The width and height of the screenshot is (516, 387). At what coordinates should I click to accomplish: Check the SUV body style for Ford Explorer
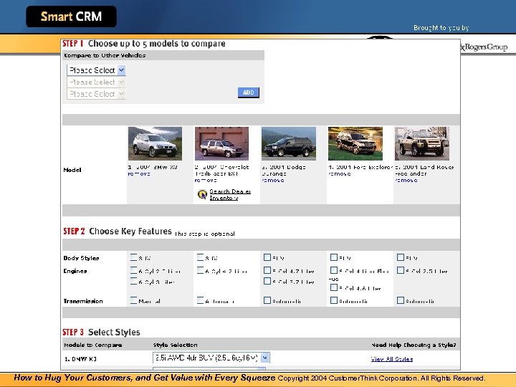tap(334, 257)
